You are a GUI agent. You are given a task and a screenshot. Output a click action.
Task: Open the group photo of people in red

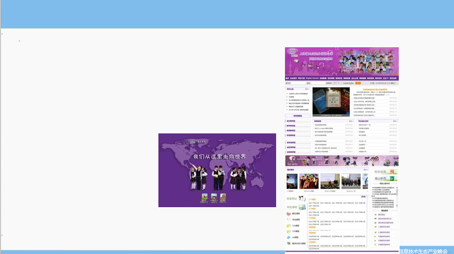309,181
